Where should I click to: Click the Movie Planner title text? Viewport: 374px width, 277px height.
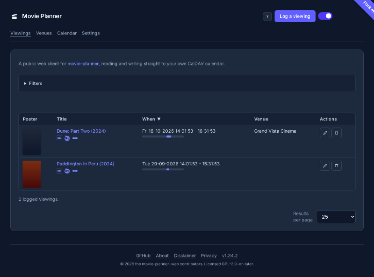click(x=42, y=16)
